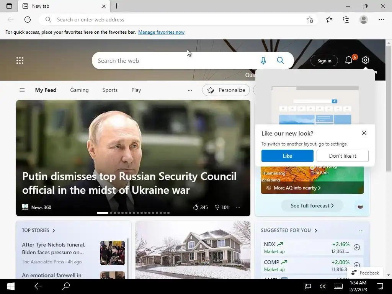Open the feed hamburger menu

(22, 90)
